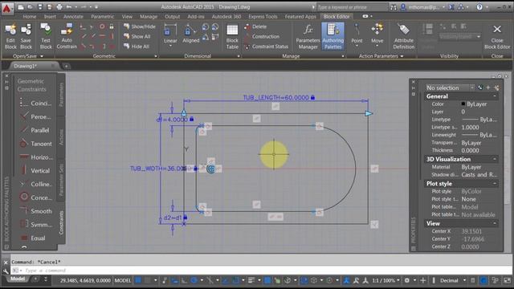Select the Horizontal constraint tool
514x289 pixels.
click(35, 157)
